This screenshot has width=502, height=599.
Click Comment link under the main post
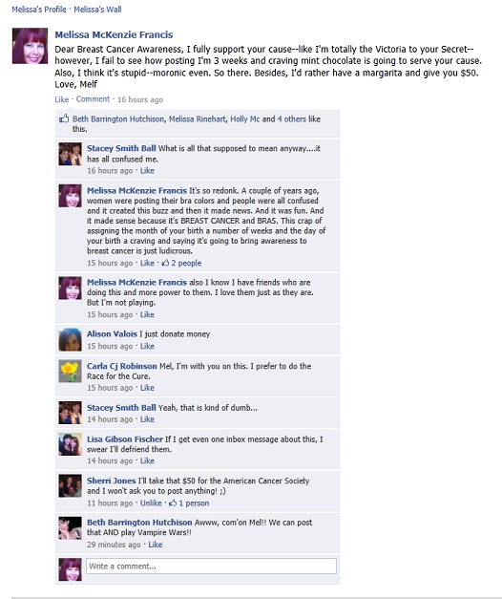click(93, 99)
